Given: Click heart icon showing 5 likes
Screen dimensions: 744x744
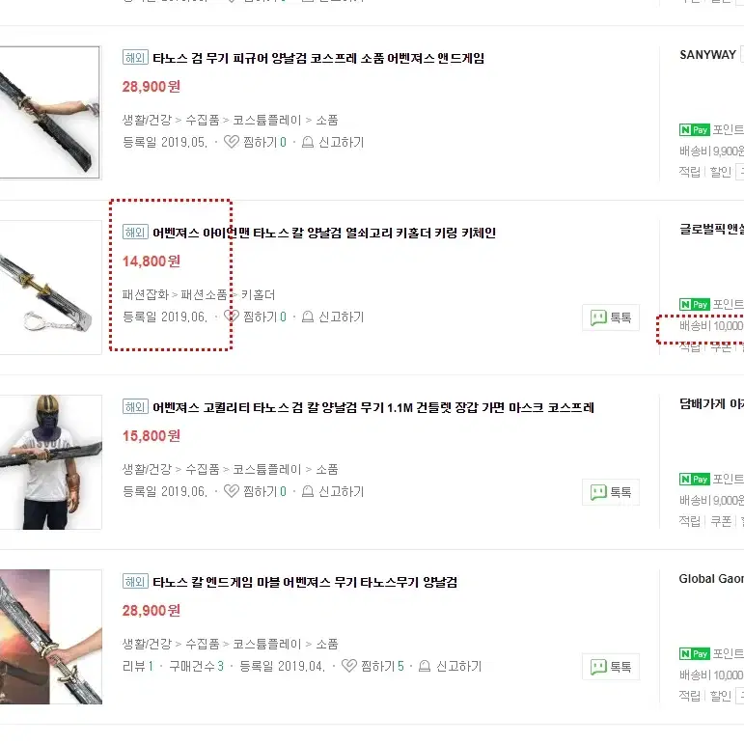Looking at the screenshot, I should coord(348,666).
